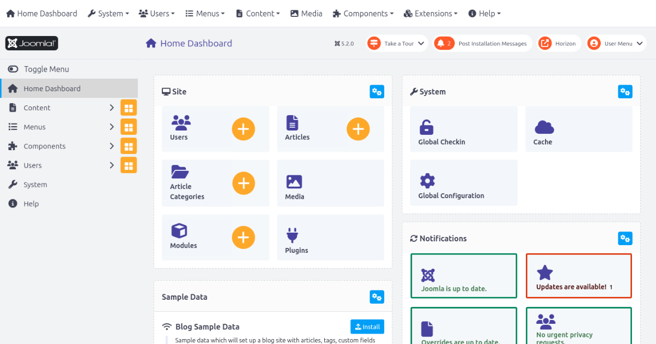Expand Components submenu in sidebar
656x344 pixels.
tap(112, 146)
